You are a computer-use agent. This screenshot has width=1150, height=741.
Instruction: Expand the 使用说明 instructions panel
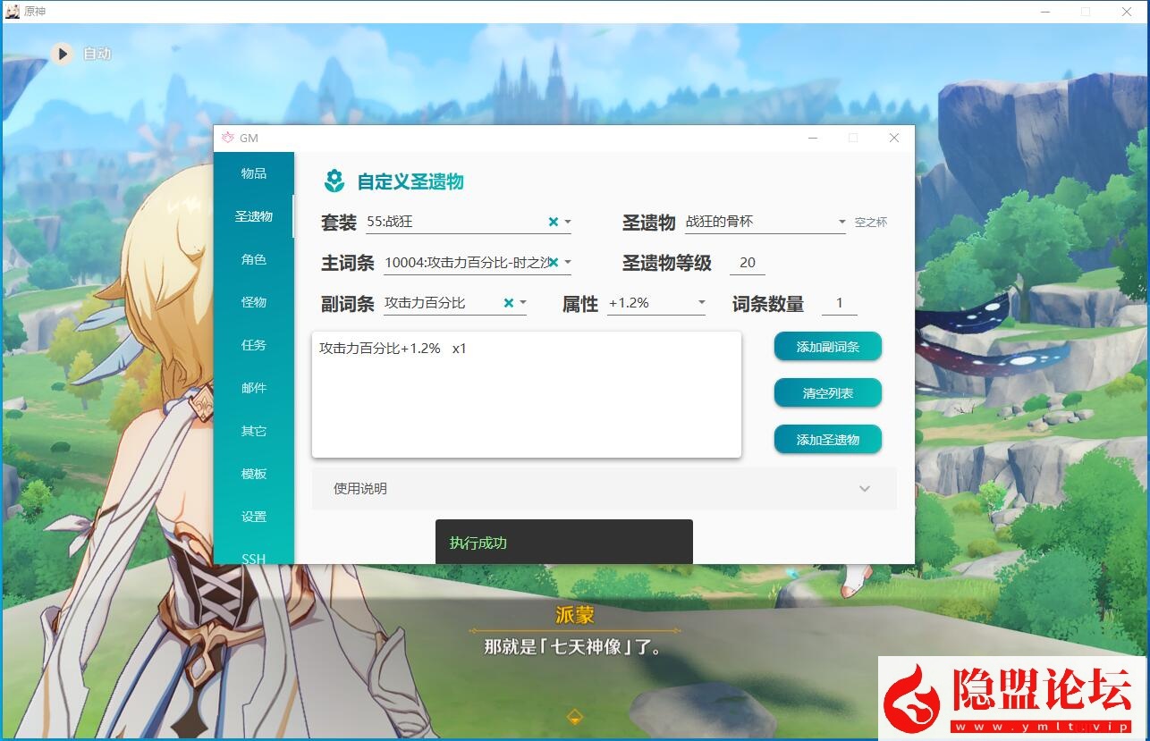pos(864,489)
